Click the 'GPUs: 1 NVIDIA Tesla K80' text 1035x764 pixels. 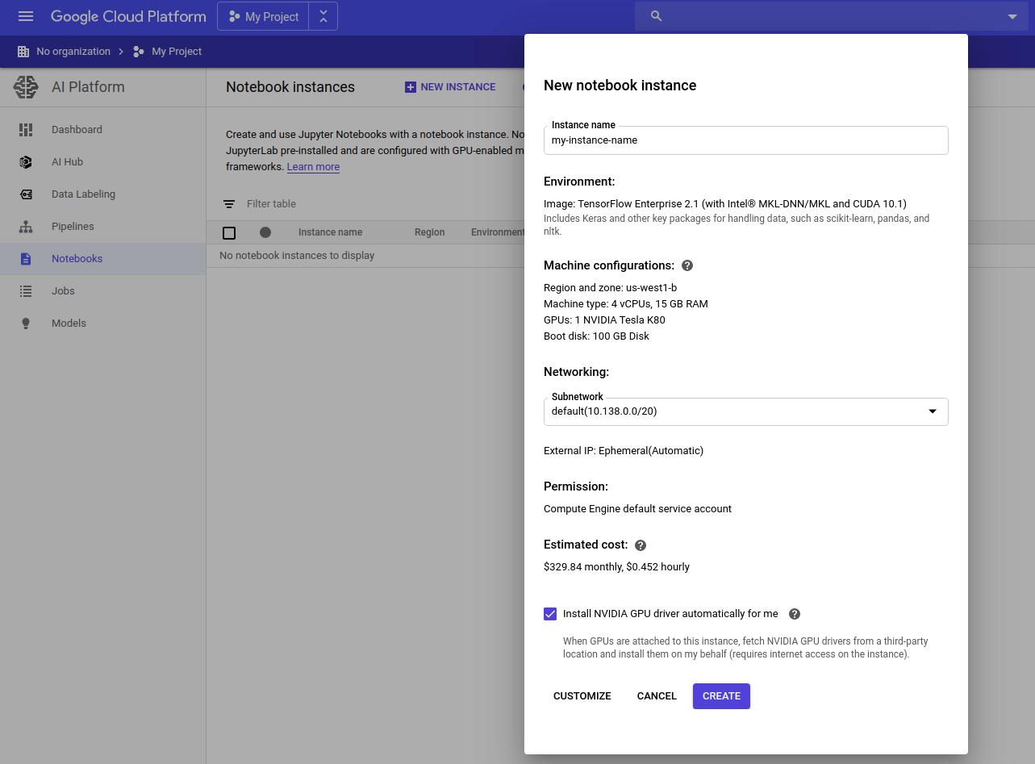click(604, 320)
